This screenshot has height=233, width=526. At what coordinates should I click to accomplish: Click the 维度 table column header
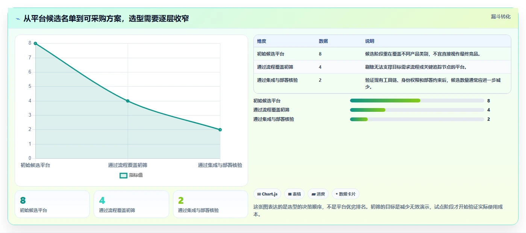coord(262,41)
